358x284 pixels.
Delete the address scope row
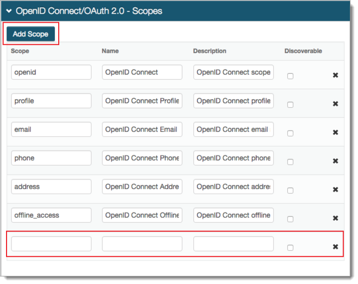click(x=335, y=190)
